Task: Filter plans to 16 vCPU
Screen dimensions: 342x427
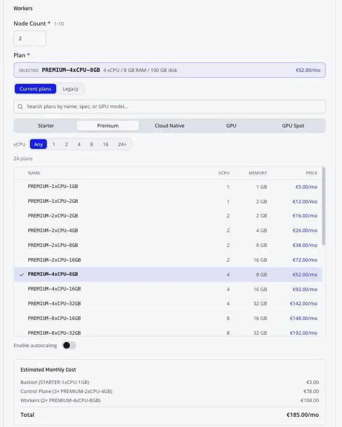Action: coord(105,144)
